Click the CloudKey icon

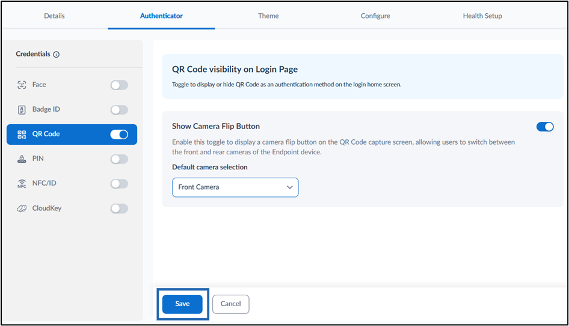click(x=22, y=208)
